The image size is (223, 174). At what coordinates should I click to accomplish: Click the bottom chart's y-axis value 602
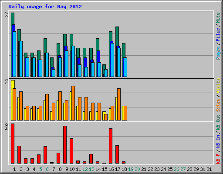coord(7,126)
